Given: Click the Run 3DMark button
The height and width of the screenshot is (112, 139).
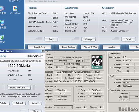Looking at the screenshot, I should [x=39, y=47].
